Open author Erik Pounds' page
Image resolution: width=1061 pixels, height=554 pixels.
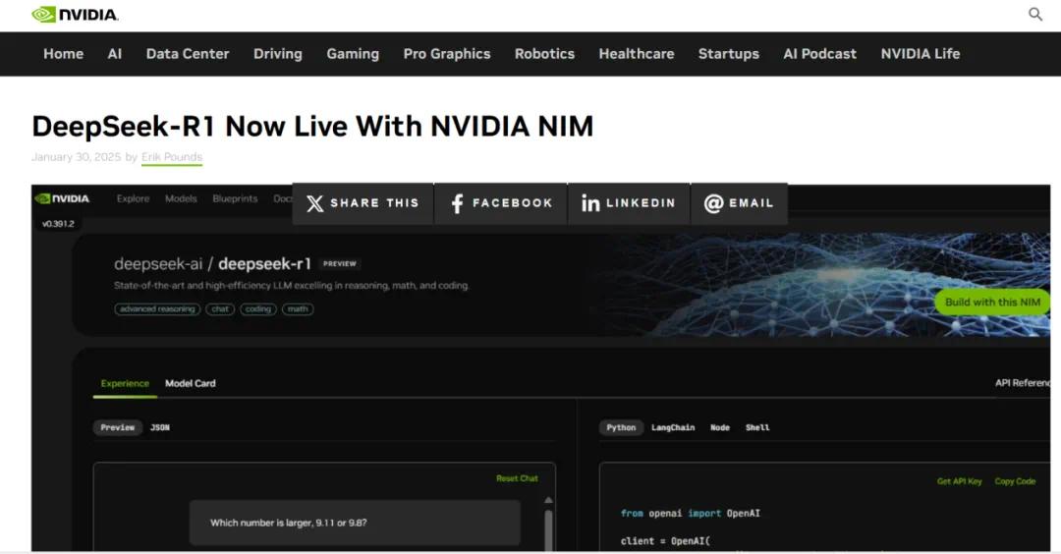[172, 157]
